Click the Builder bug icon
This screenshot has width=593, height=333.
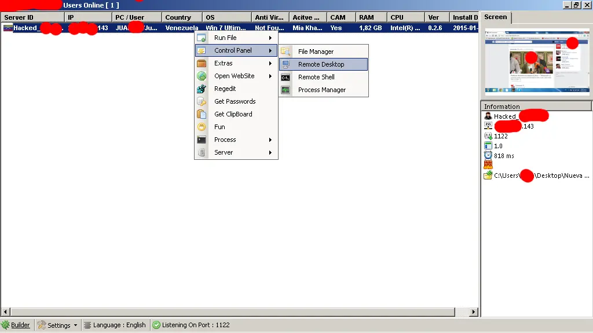click(5, 325)
